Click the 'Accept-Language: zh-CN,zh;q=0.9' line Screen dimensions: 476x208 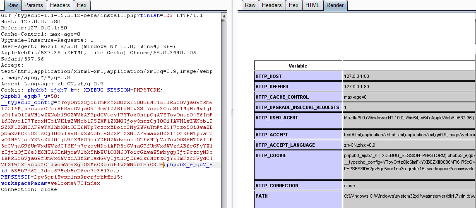point(52,84)
